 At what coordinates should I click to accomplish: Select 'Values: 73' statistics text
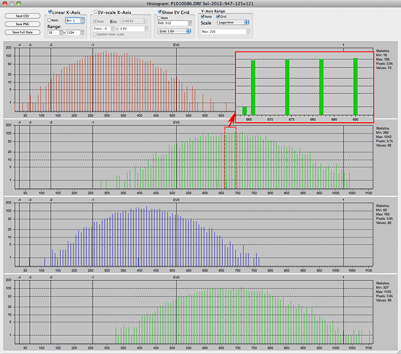pos(383,68)
